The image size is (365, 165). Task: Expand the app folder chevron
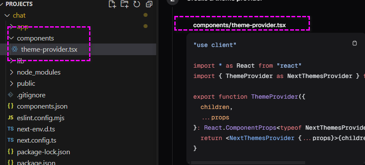[x=11, y=27]
